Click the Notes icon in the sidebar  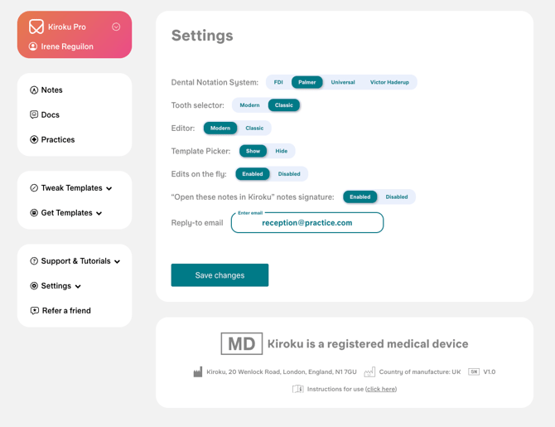coord(34,90)
